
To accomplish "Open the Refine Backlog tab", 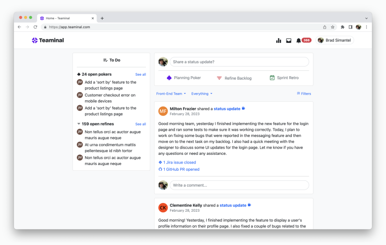I will (x=234, y=78).
